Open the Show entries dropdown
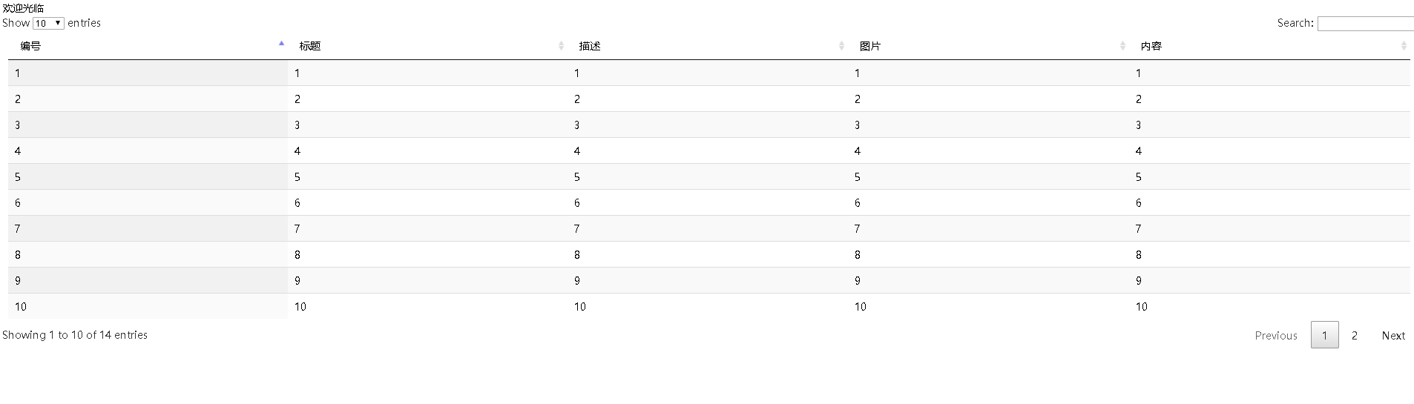The image size is (1414, 404). (x=48, y=23)
